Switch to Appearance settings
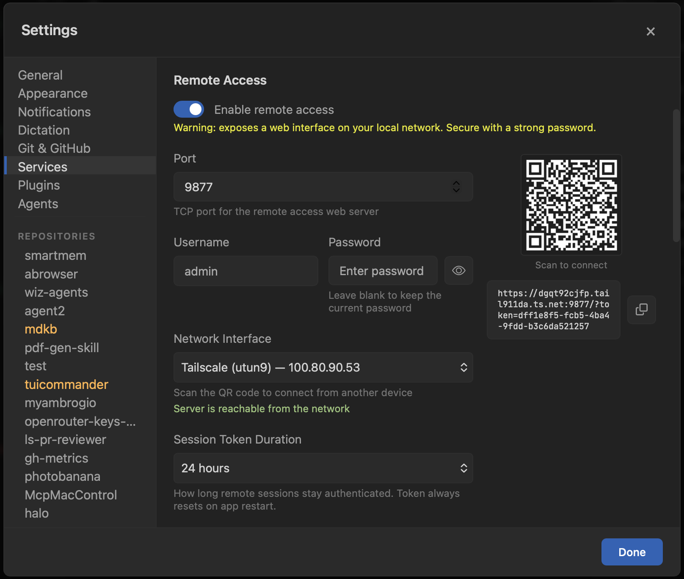Viewport: 684px width, 579px height. point(52,93)
